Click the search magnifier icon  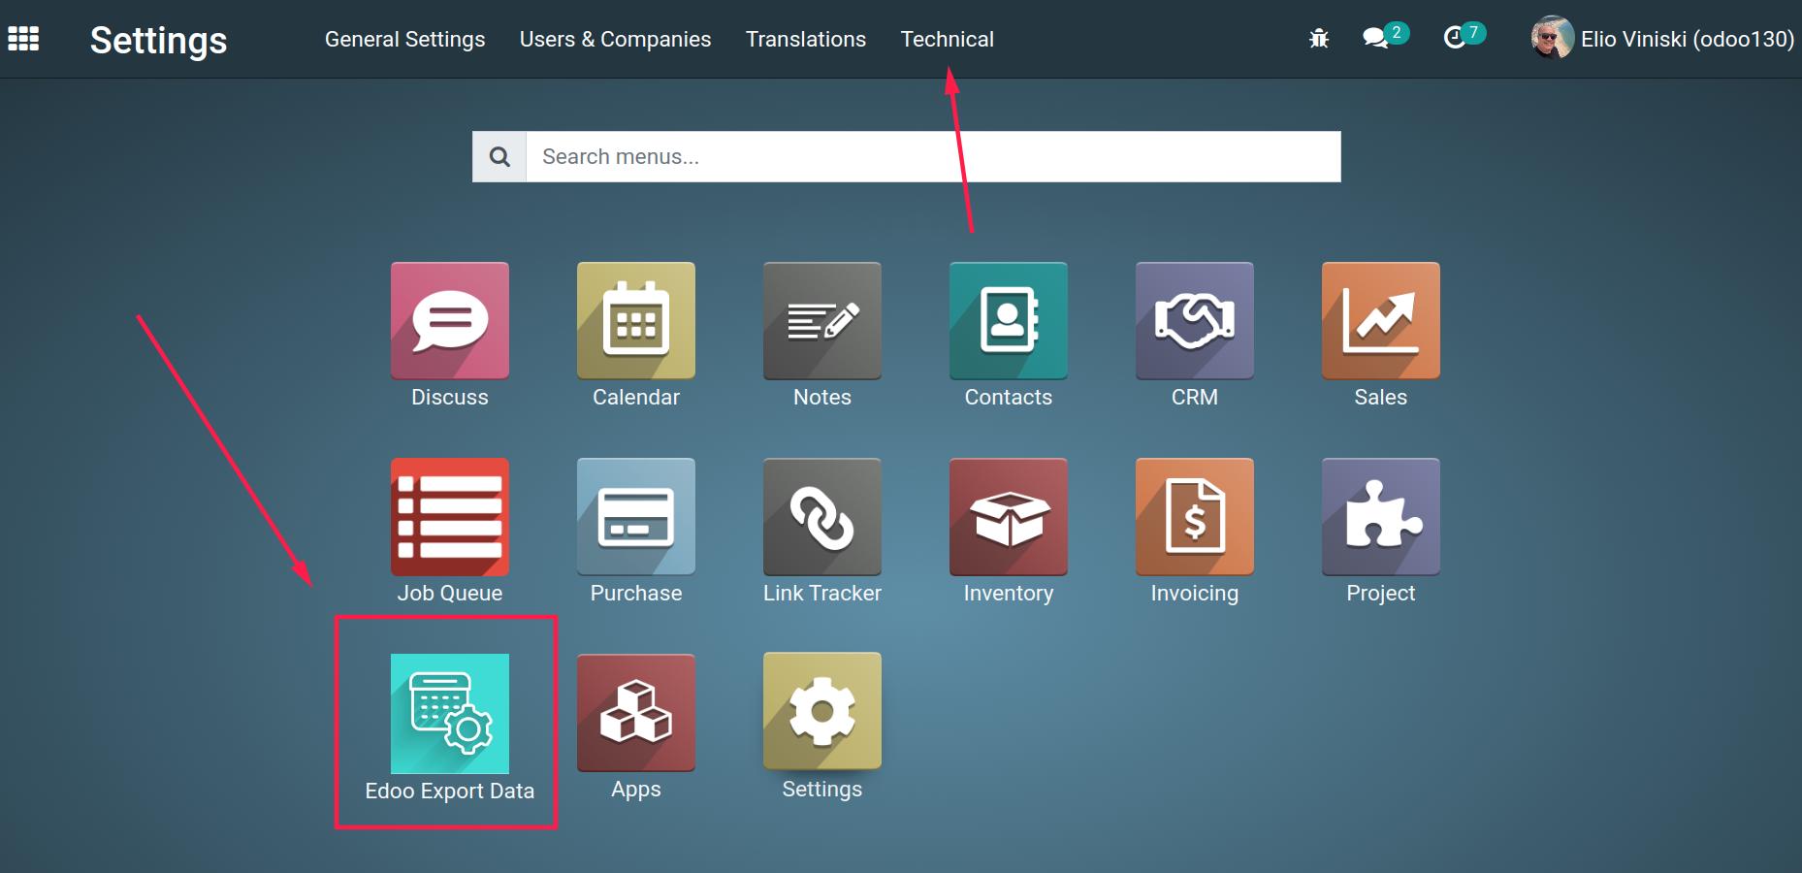coord(499,157)
